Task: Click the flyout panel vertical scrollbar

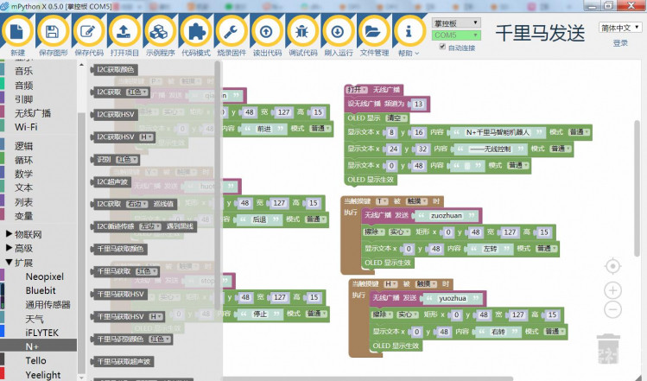Action: [218, 185]
